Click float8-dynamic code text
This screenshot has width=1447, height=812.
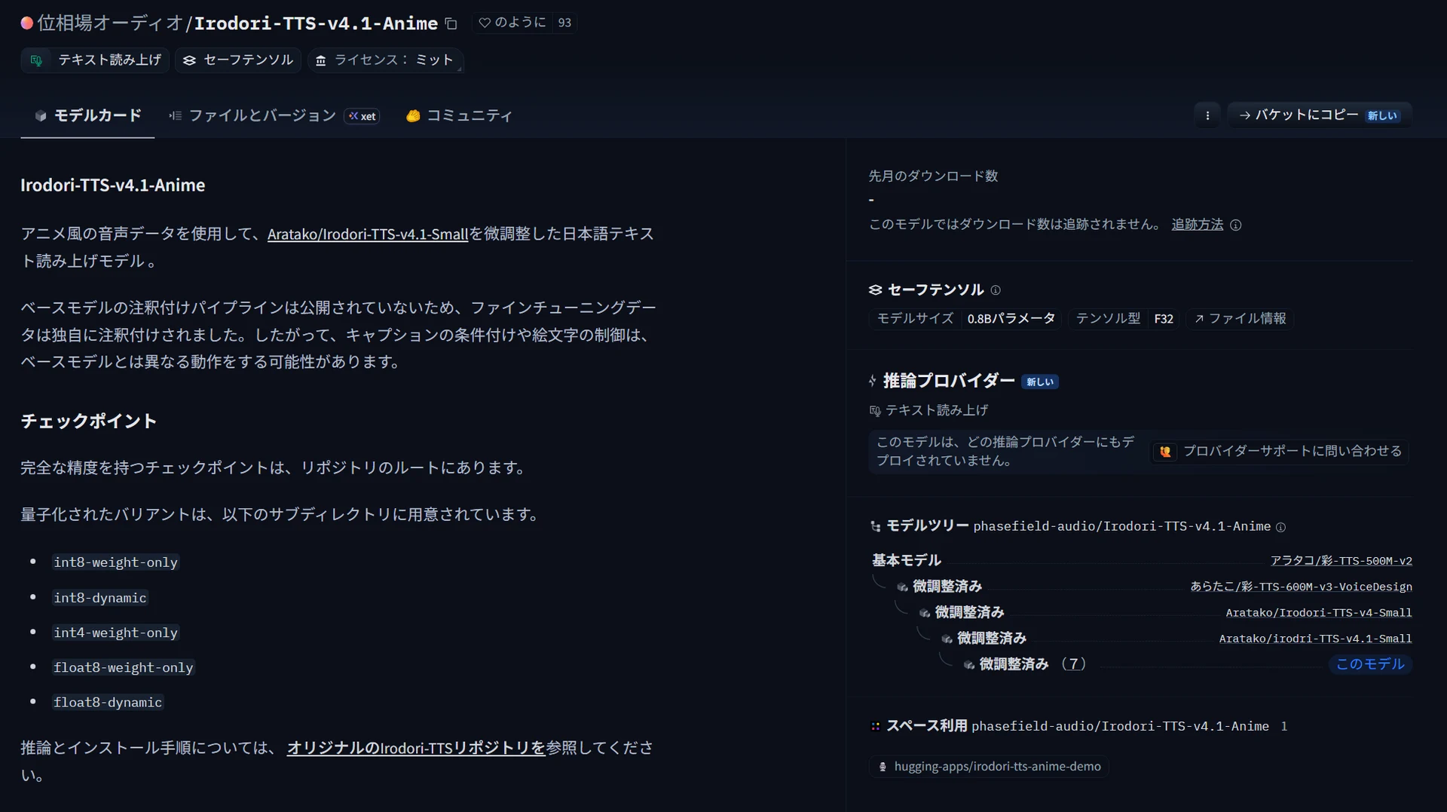click(x=107, y=702)
